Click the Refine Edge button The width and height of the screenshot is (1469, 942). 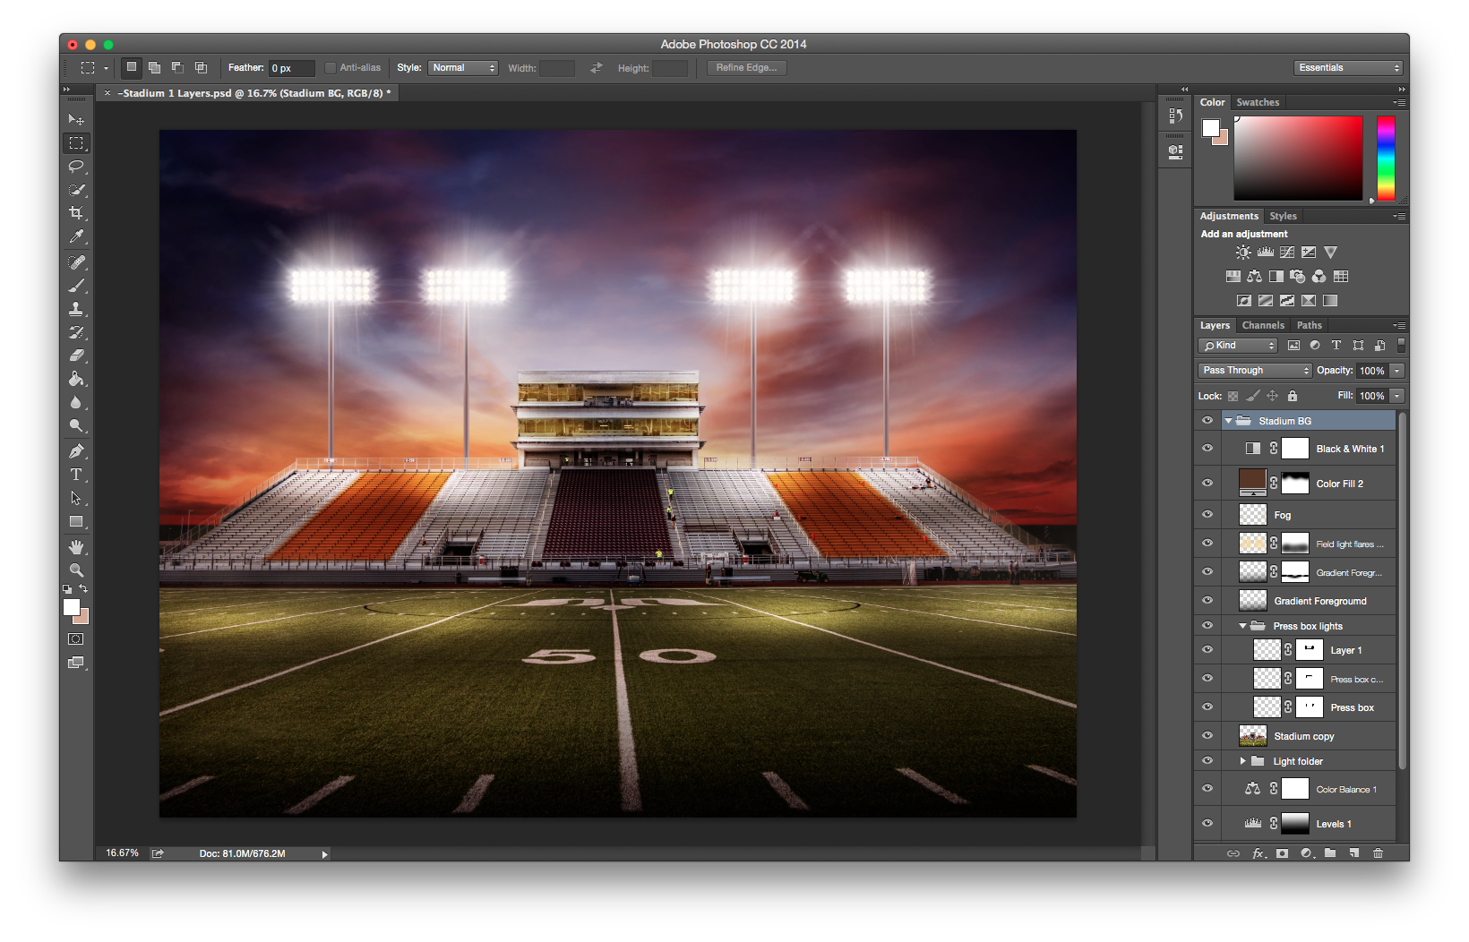pos(746,68)
